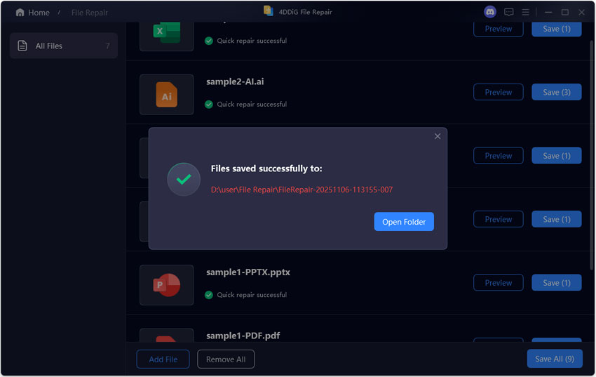Go to File Repair breadcrumb
Viewport: 596px width, 377px height.
pos(89,13)
